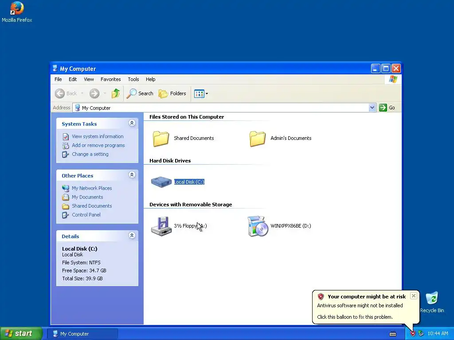Open Control Panel link

tap(86, 215)
